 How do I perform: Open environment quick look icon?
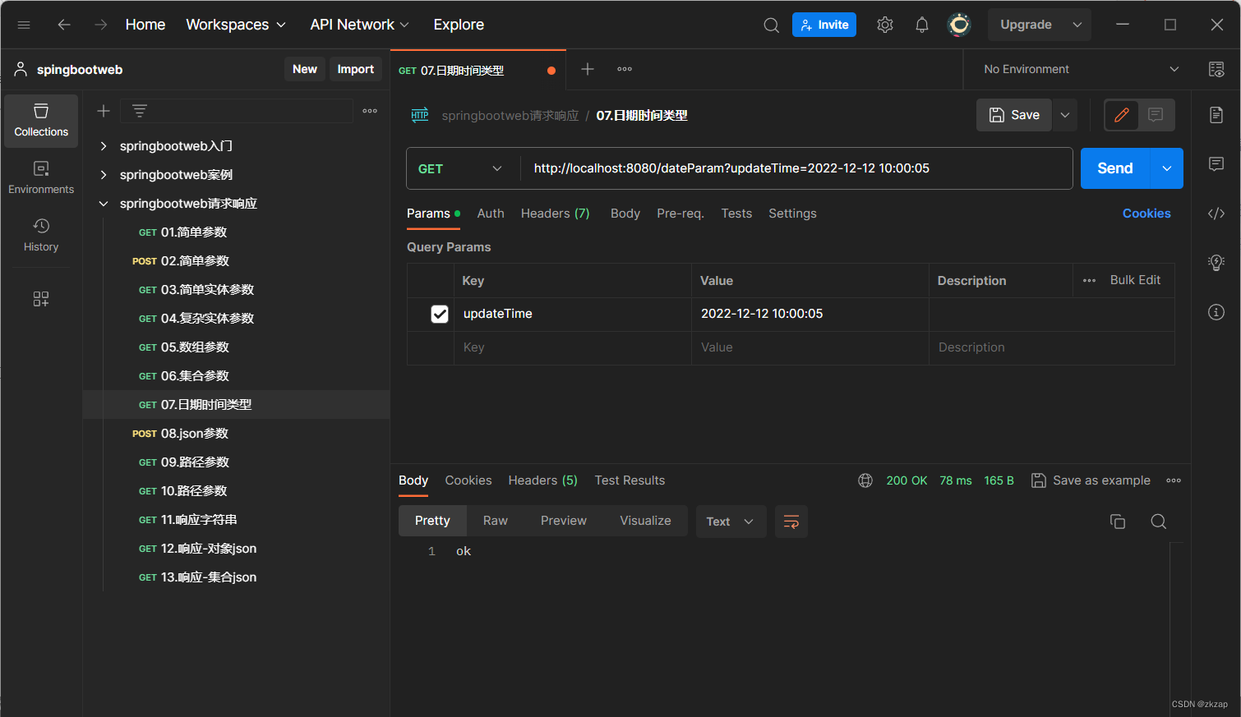point(1216,69)
